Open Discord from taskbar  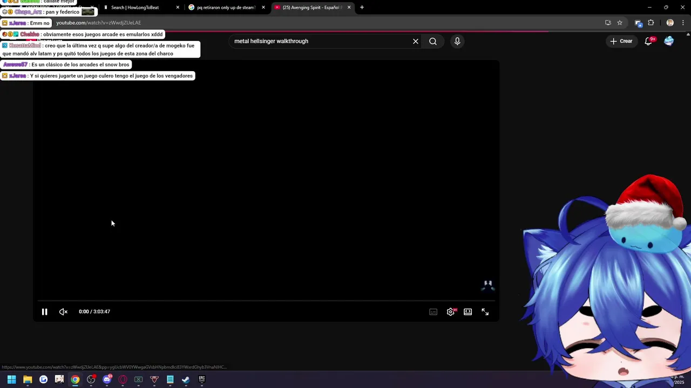[x=107, y=379]
